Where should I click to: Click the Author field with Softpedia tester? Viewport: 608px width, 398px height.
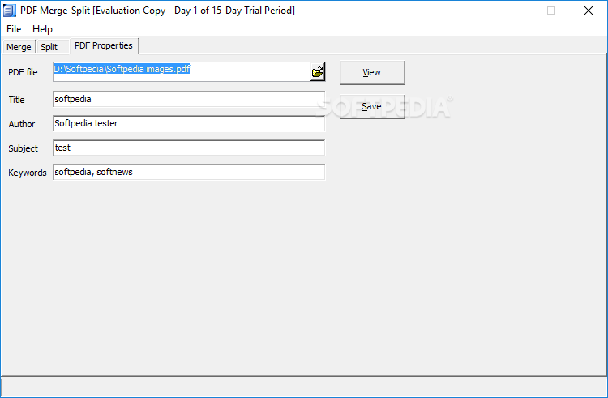pyautogui.click(x=189, y=124)
